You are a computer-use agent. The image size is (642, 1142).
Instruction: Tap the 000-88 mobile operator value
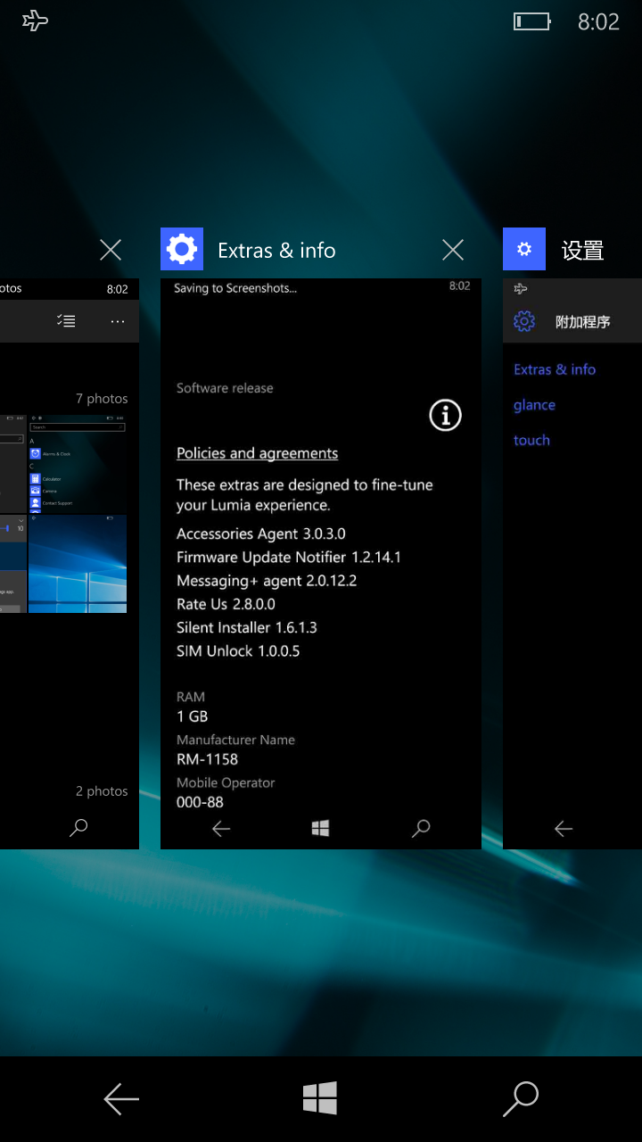200,802
